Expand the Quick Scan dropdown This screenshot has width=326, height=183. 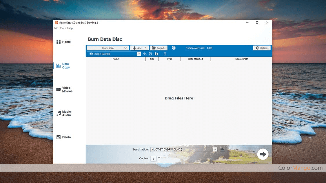pos(125,48)
